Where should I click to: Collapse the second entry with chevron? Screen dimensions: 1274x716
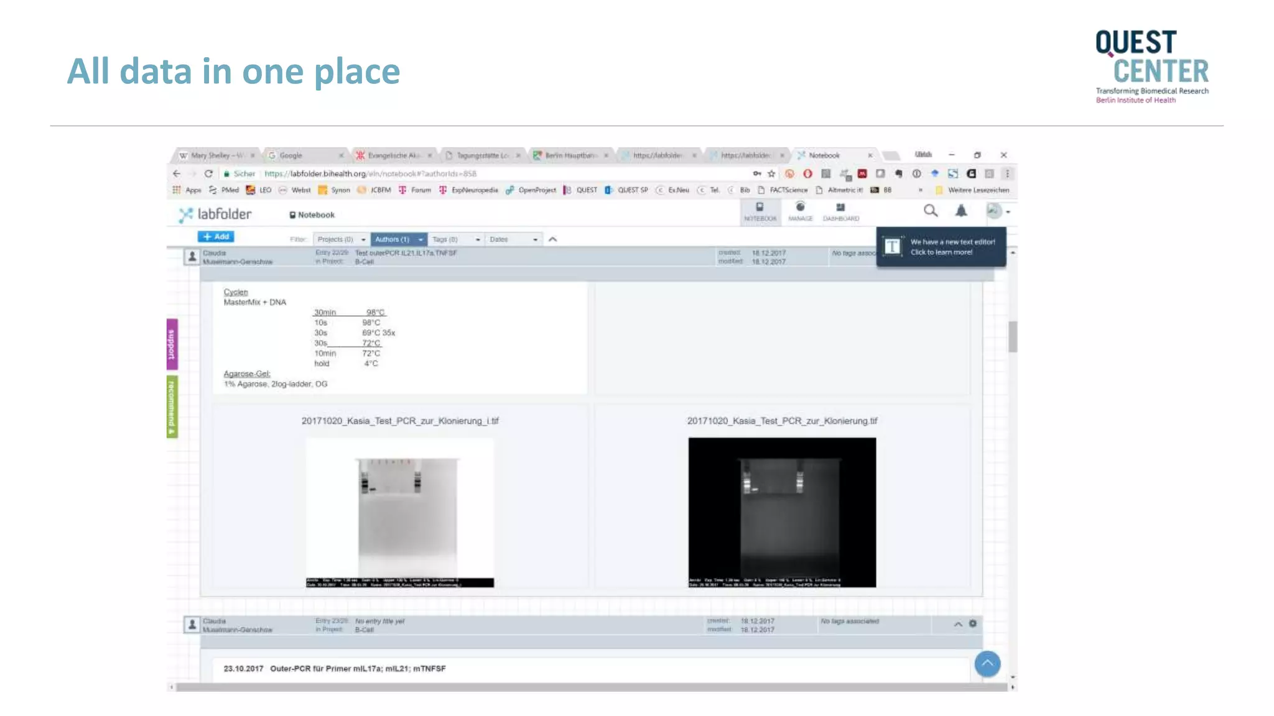tap(958, 624)
